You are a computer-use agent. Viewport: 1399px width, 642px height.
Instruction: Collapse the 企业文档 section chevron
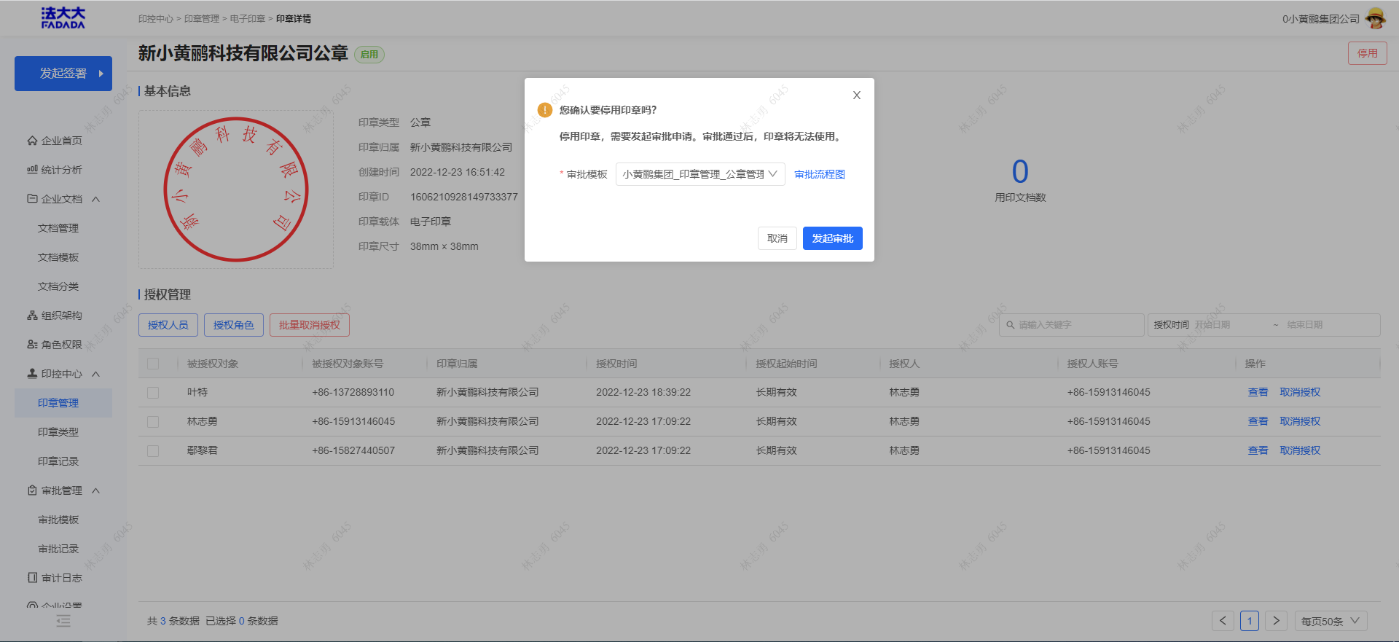(95, 199)
